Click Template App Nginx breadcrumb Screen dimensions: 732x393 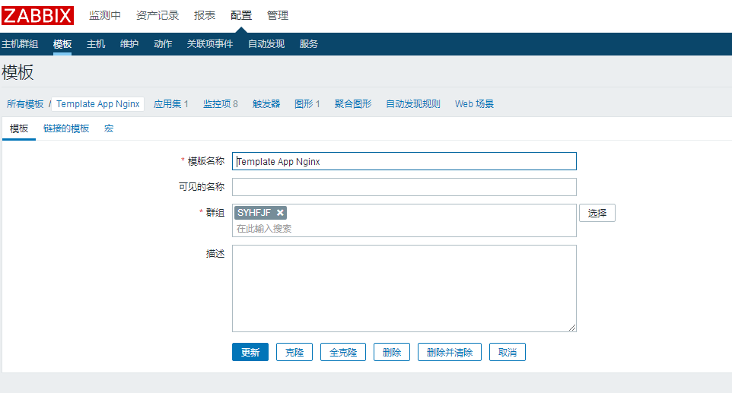click(98, 104)
